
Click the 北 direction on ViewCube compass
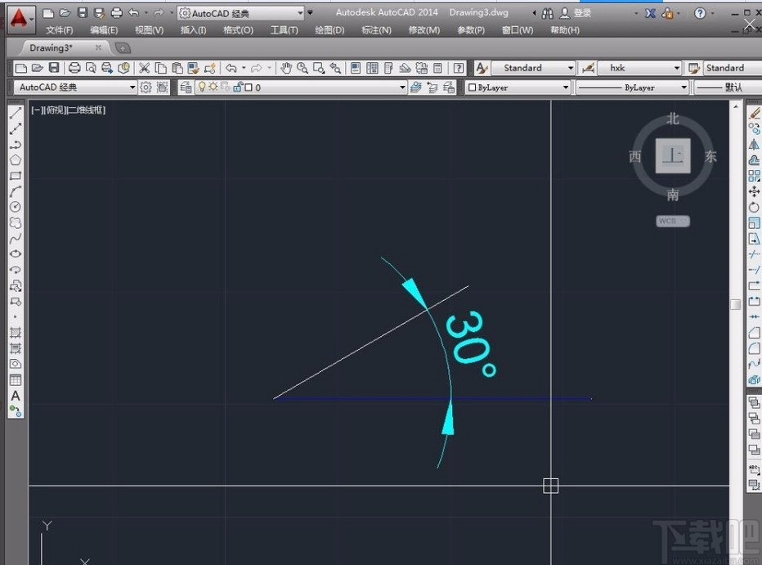[x=673, y=118]
